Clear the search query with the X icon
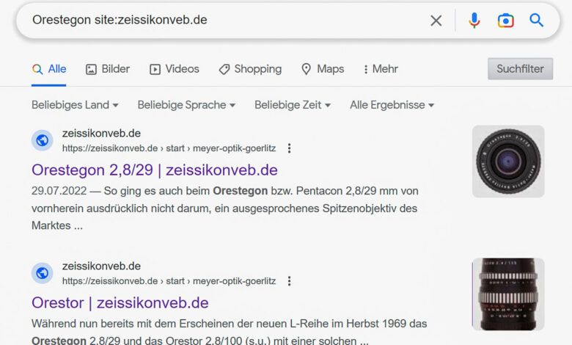 [436, 21]
